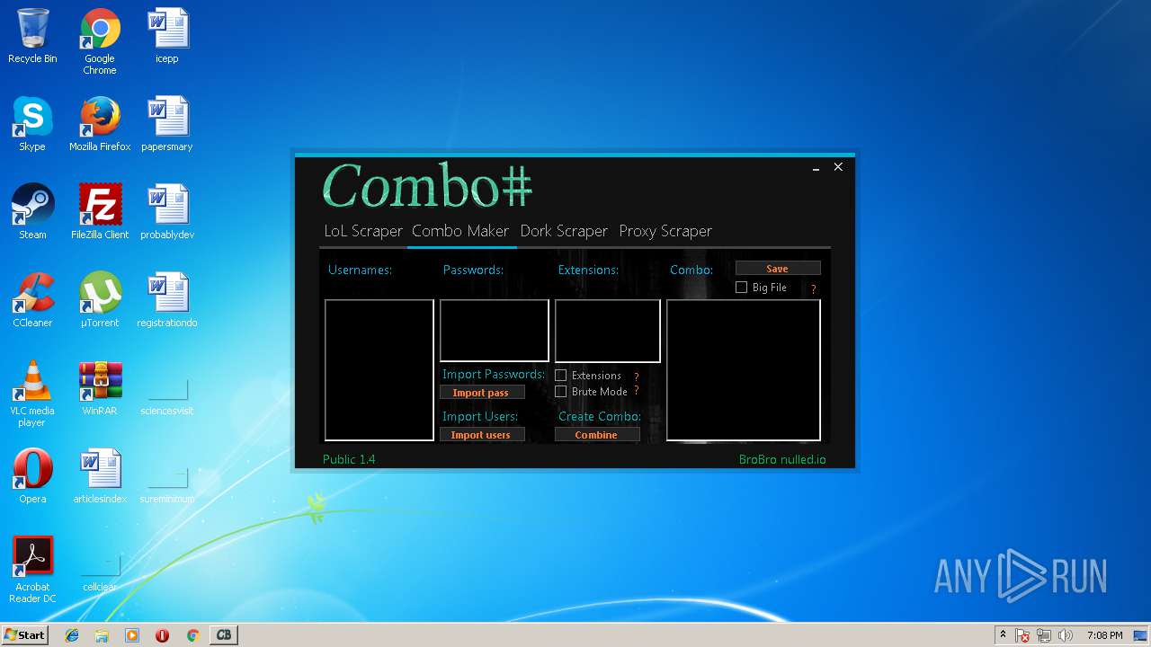Select the Combo# CB taskbar button
This screenshot has height=647, width=1151.
[x=224, y=635]
